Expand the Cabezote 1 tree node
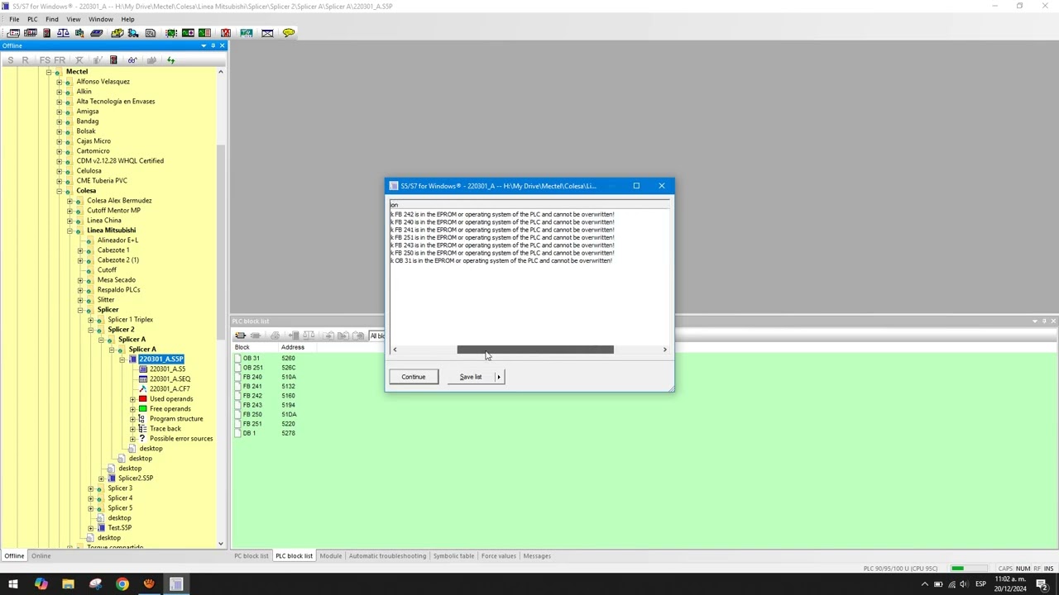 (80, 250)
